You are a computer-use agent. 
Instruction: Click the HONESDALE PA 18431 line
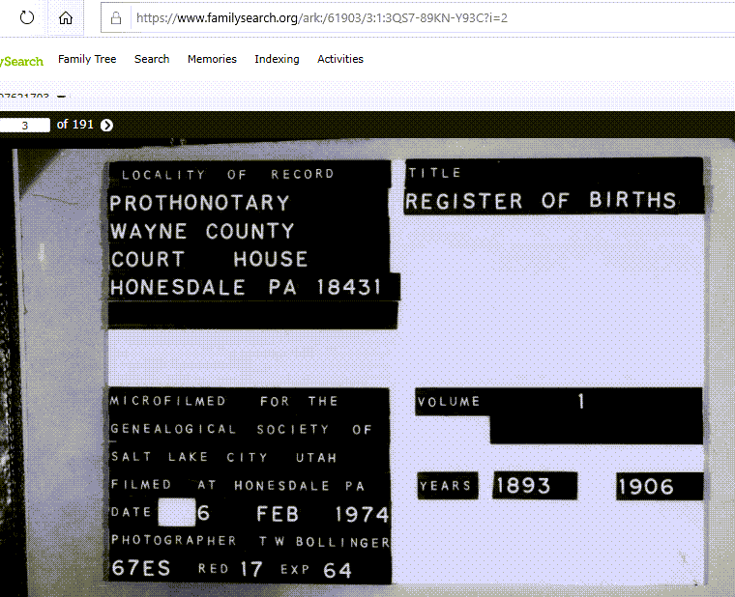point(246,288)
